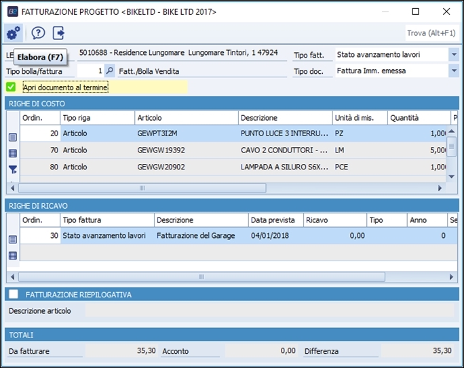Viewport: 464px width, 368px height.
Task: Sort by the Articolo column header
Action: coord(186,118)
